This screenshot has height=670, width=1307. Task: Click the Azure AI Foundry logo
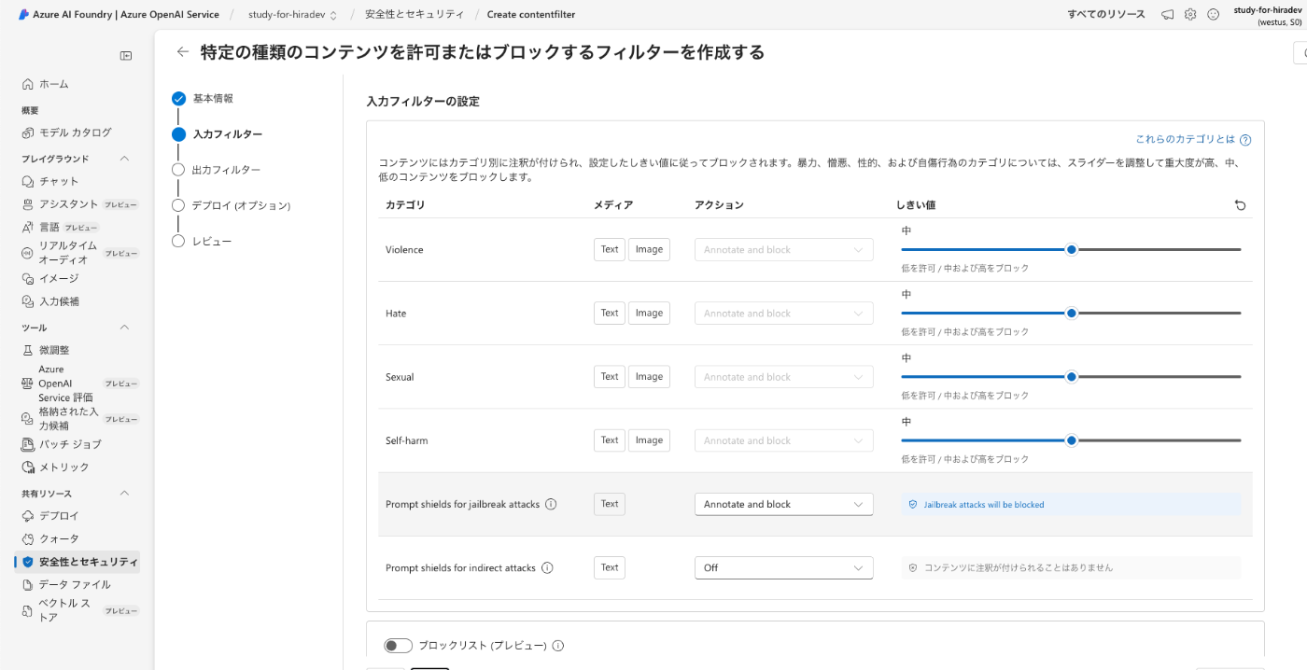[23, 14]
